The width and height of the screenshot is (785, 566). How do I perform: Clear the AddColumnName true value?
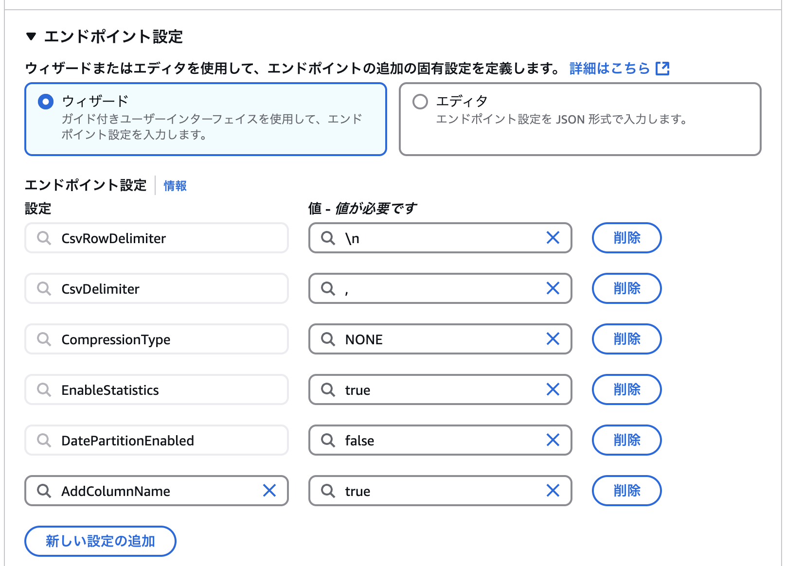[553, 491]
